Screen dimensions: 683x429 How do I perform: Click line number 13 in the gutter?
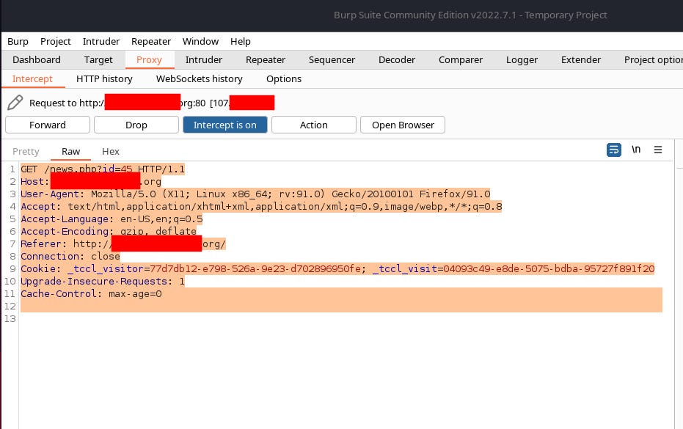(x=10, y=319)
